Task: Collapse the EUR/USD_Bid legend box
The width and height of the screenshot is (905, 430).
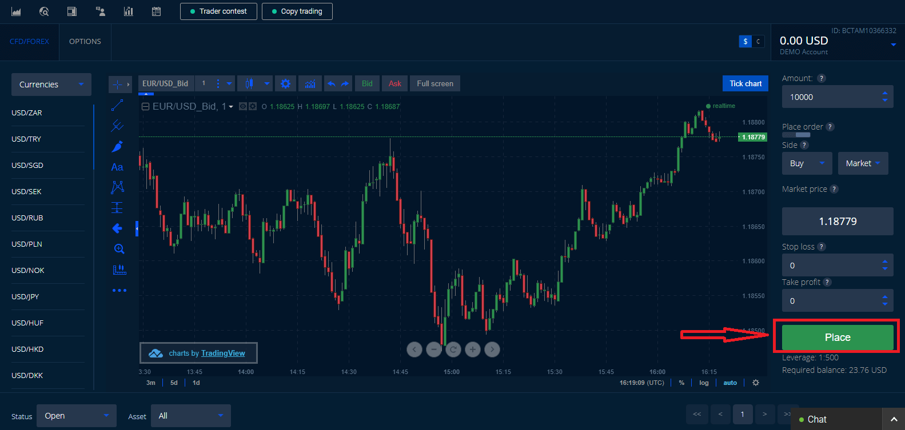Action: pyautogui.click(x=145, y=106)
